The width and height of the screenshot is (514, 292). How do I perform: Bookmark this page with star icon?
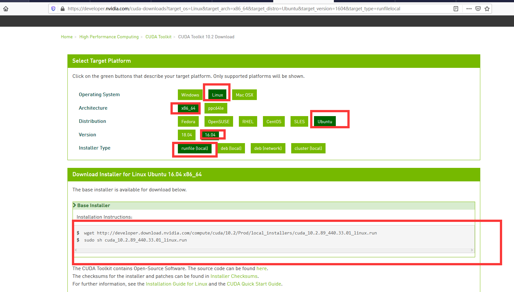click(x=487, y=9)
